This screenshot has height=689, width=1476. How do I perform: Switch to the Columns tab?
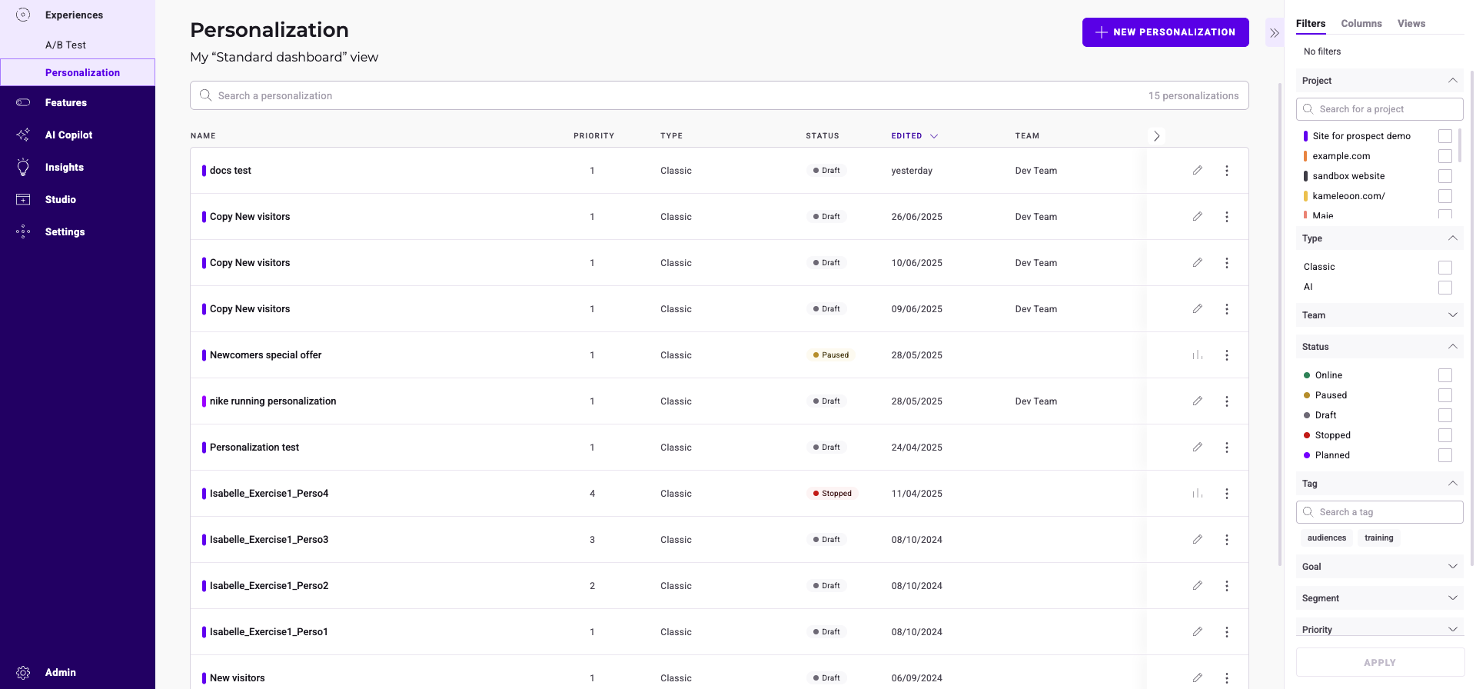(x=1361, y=24)
